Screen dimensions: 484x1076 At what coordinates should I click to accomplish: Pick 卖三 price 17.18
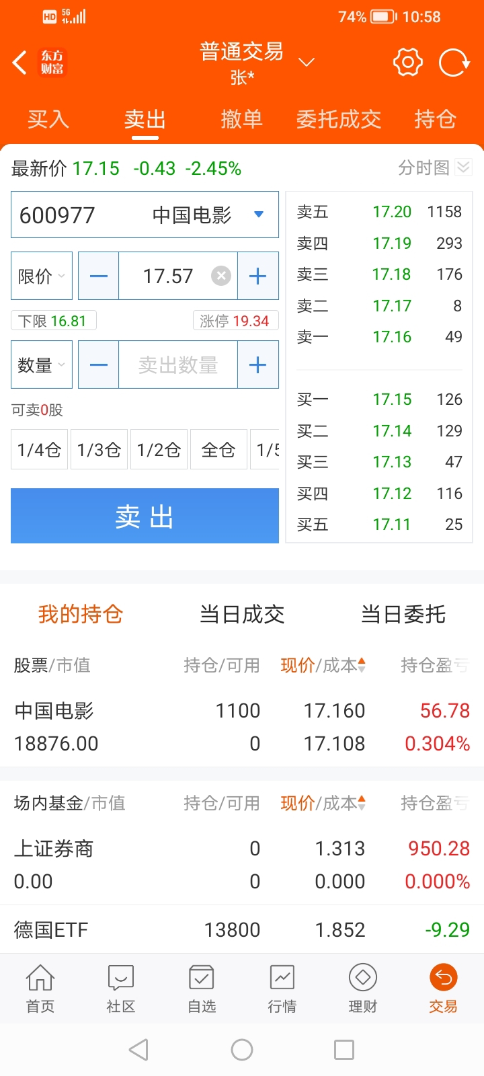click(x=380, y=274)
